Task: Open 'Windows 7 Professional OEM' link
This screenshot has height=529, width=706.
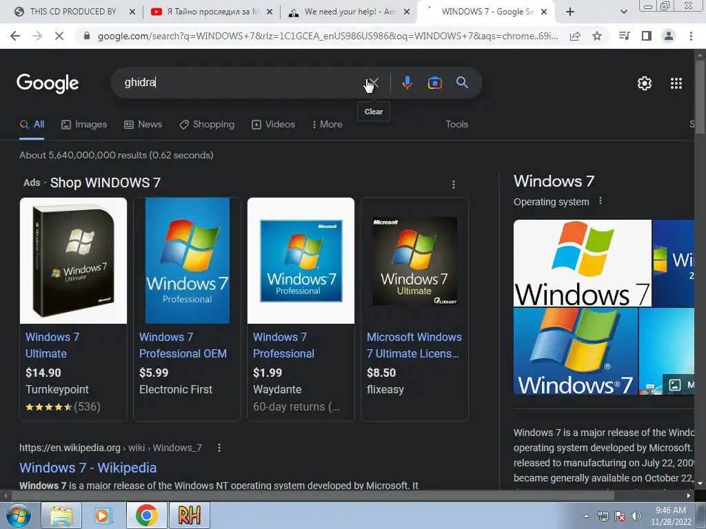Action: tap(183, 346)
